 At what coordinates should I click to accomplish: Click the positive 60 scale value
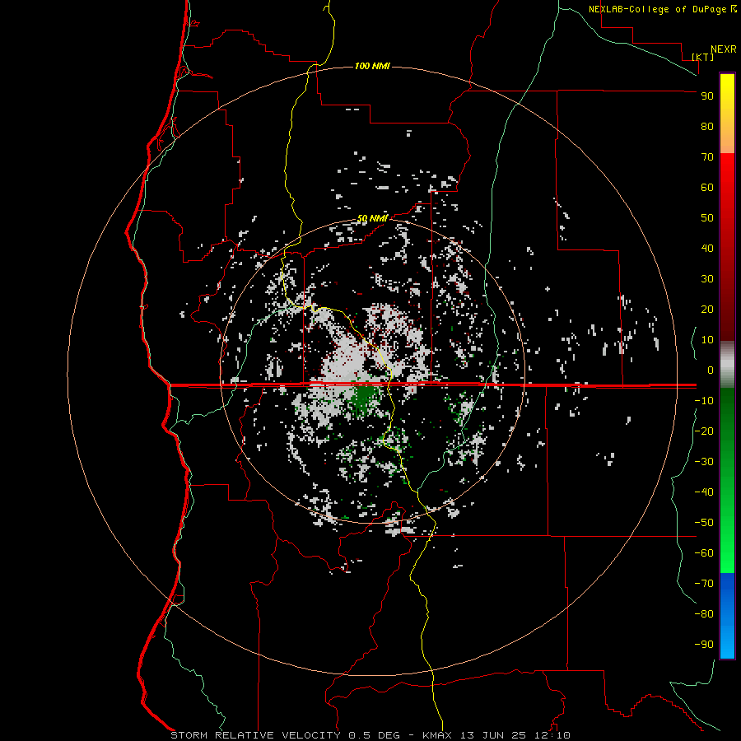pyautogui.click(x=707, y=187)
